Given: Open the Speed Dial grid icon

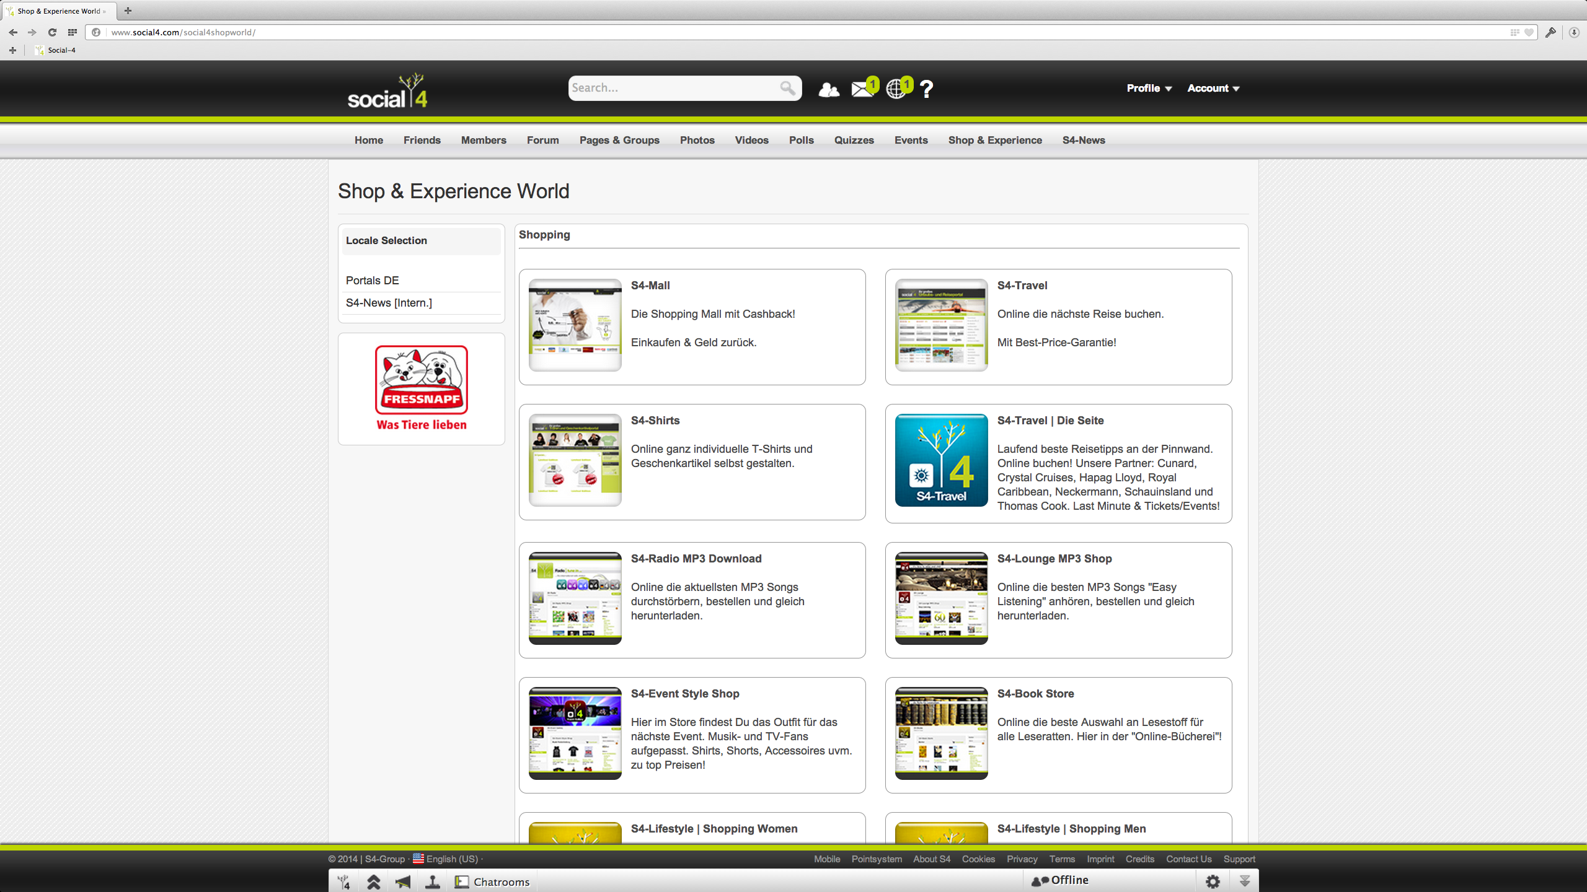Looking at the screenshot, I should [73, 32].
